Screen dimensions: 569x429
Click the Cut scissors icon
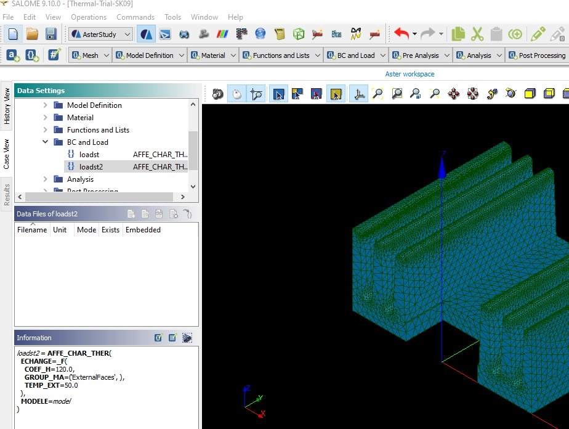tap(477, 34)
